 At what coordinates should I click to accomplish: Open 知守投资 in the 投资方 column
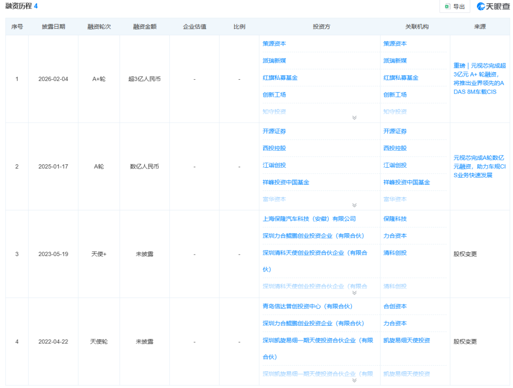coord(274,112)
